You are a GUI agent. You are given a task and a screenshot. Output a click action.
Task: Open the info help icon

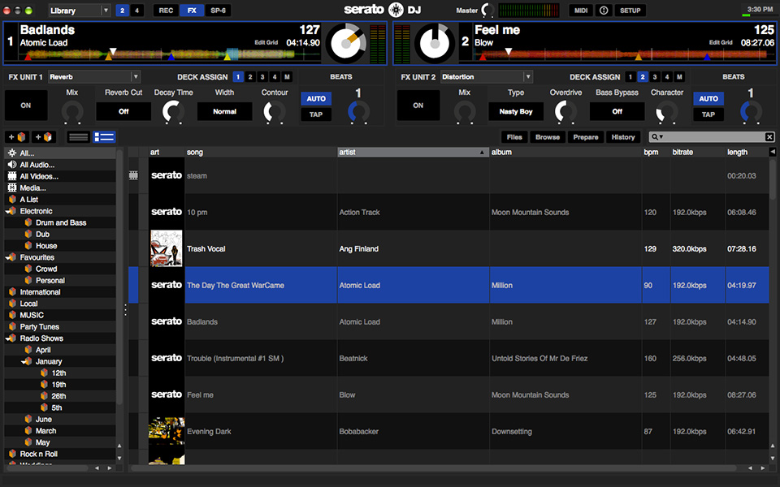pos(604,11)
